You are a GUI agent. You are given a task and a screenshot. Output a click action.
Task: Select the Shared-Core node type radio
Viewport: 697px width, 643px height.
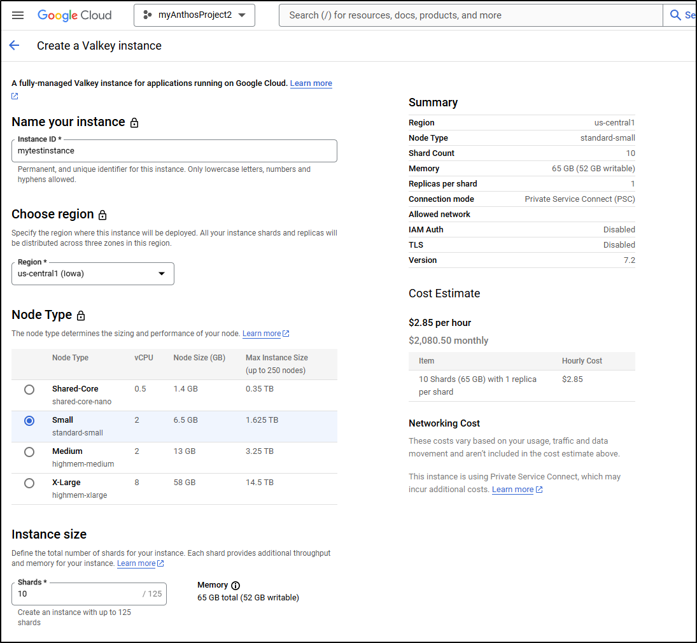[29, 390]
